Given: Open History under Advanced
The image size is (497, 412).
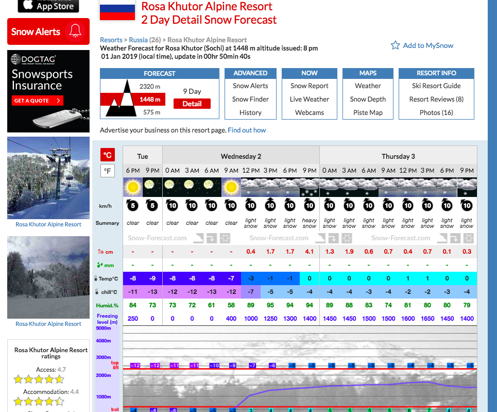Looking at the screenshot, I should tap(250, 113).
